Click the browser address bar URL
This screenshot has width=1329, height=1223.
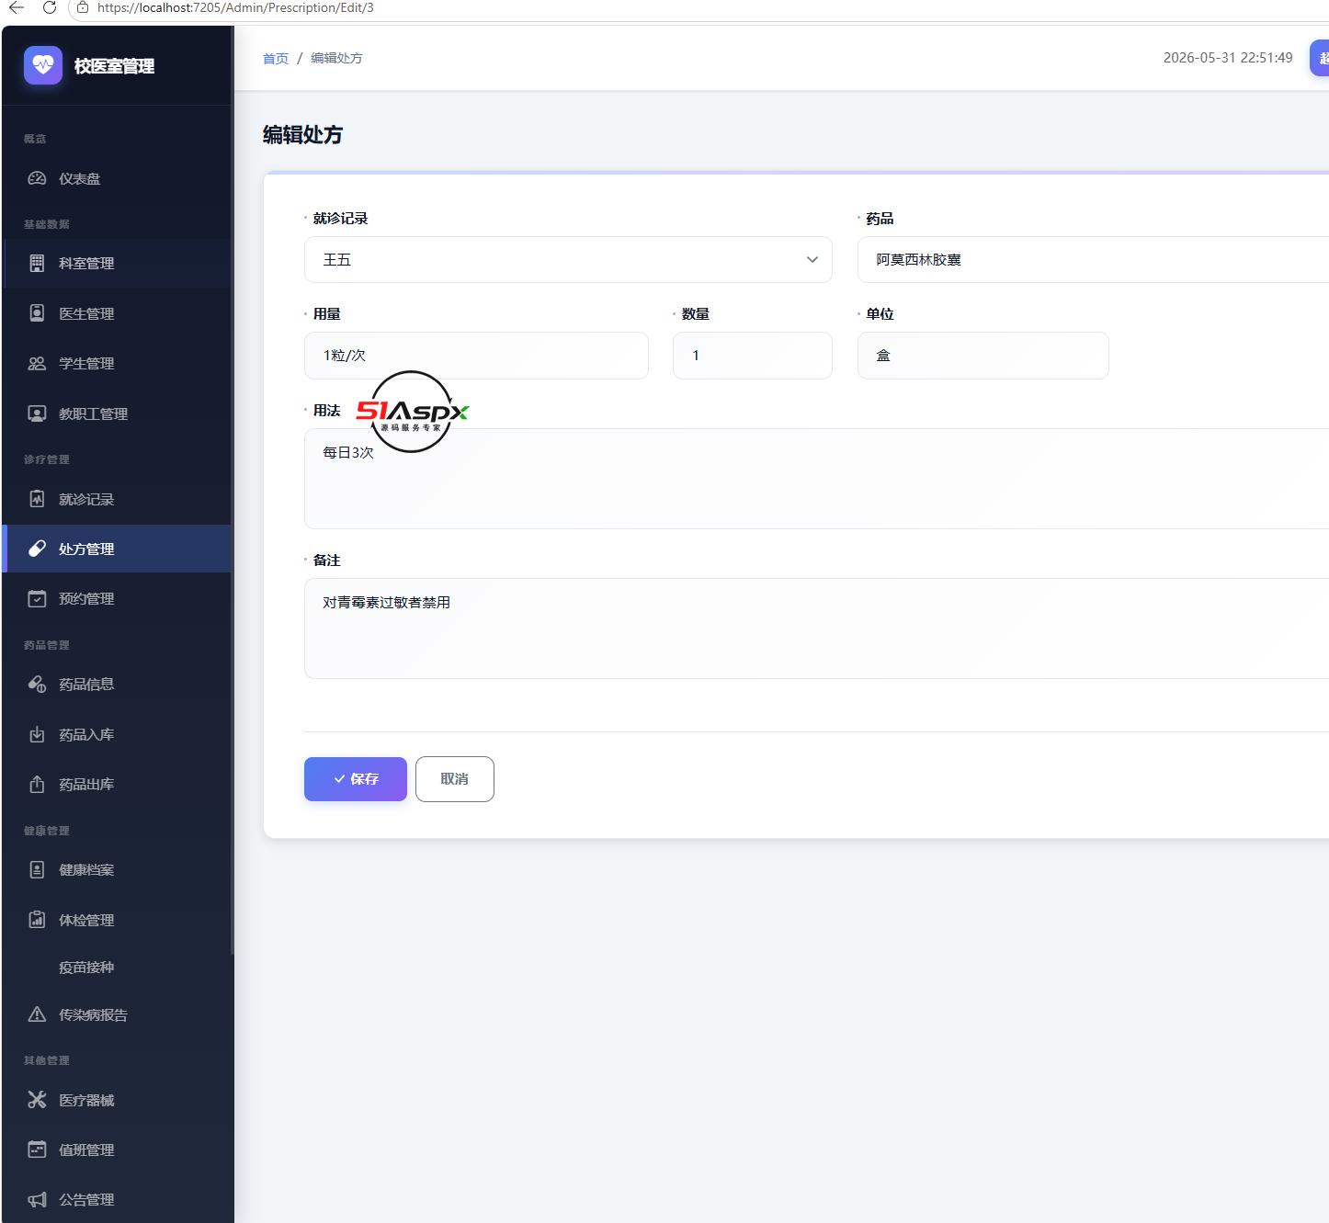coord(235,8)
